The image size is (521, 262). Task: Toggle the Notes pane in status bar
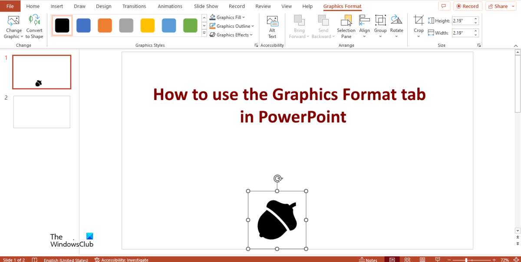368,259
